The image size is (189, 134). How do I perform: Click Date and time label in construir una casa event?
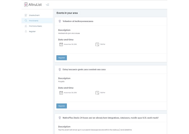66,88
